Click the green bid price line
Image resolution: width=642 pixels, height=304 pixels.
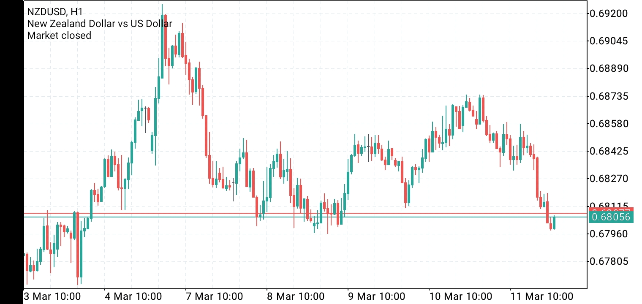tap(305, 217)
